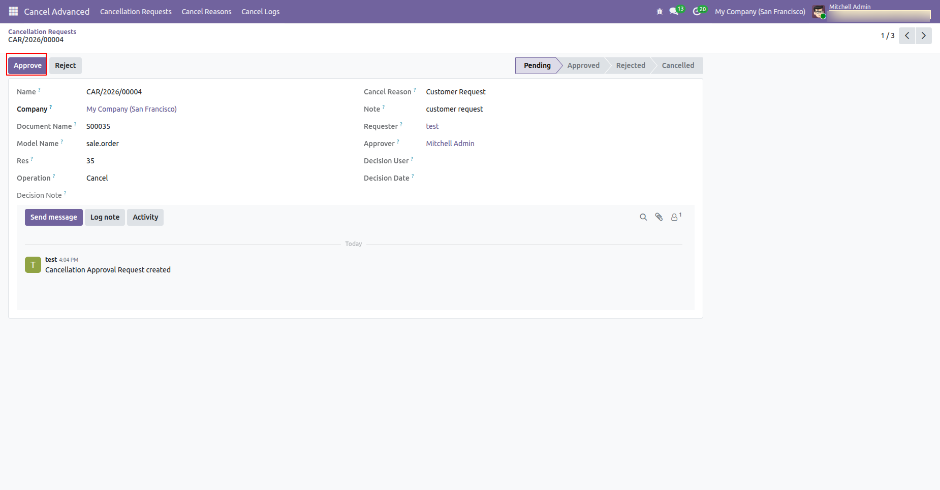The image size is (940, 490).
Task: Click Name field help tooltip mark
Action: coord(40,90)
